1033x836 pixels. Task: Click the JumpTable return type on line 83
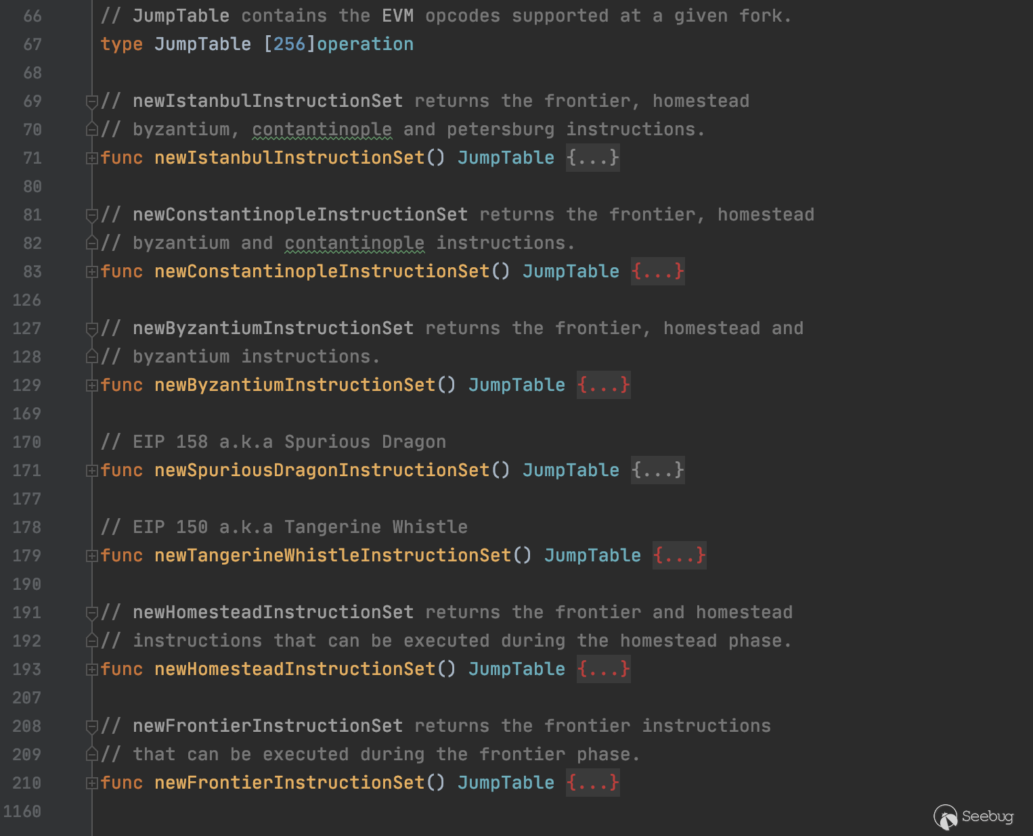pyautogui.click(x=571, y=272)
